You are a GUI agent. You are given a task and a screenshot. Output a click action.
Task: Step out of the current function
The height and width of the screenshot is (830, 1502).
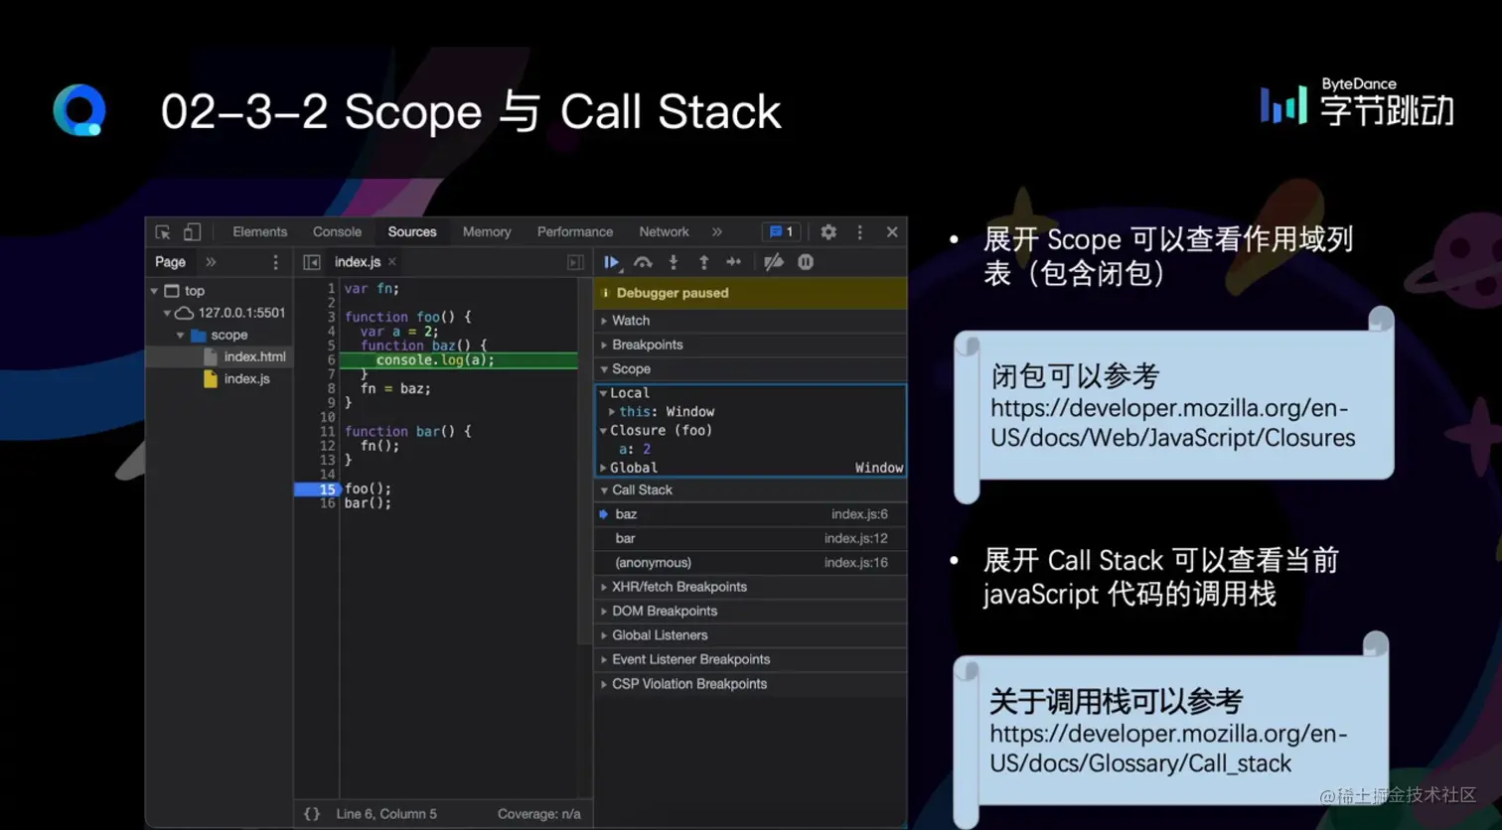coord(703,262)
